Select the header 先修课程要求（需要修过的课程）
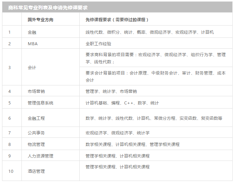Image resolution: width=234 pixels, height=183 pixels. tap(117, 20)
